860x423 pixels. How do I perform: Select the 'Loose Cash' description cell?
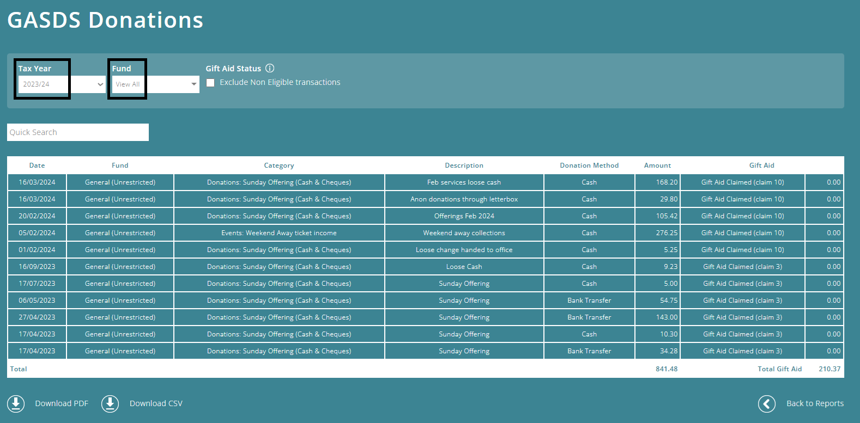[x=464, y=267]
